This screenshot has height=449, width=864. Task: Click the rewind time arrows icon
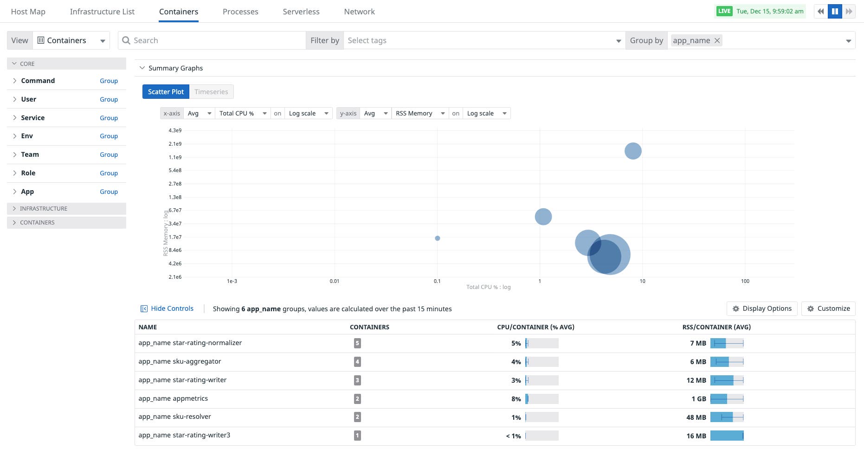tap(820, 12)
